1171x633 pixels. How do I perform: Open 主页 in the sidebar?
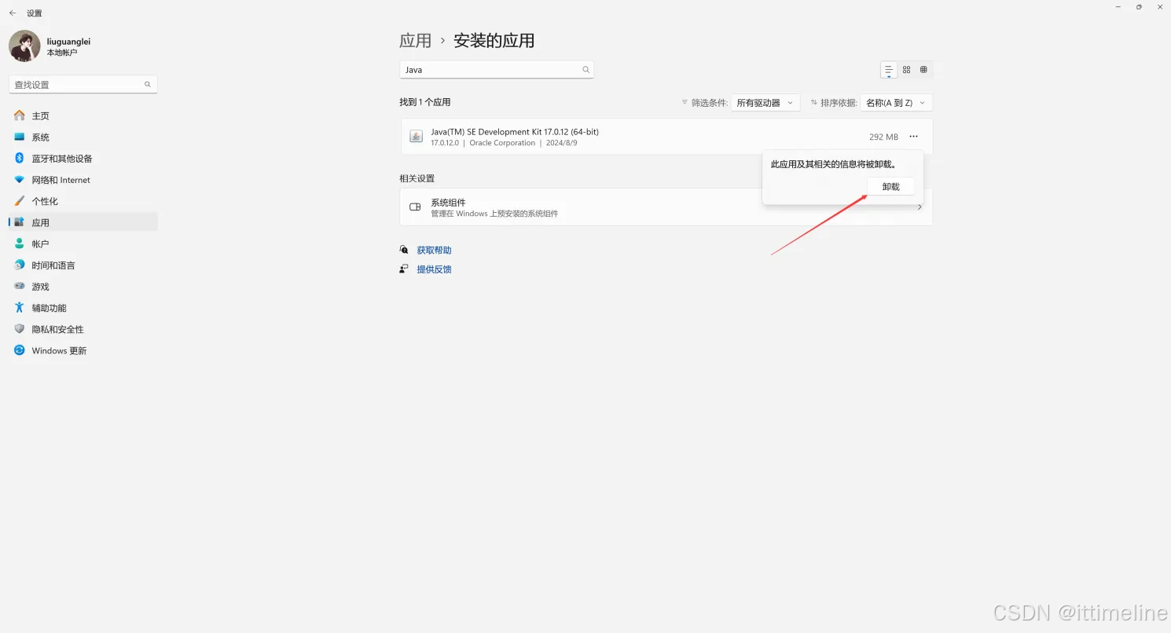click(83, 115)
